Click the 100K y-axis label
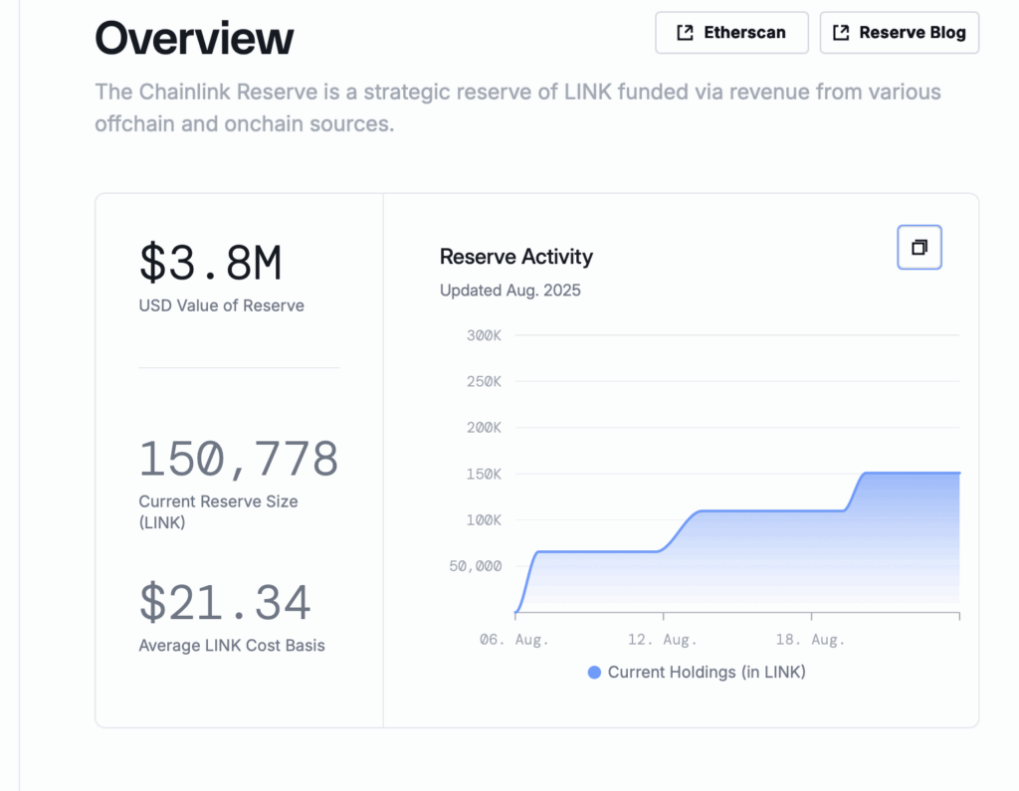The height and width of the screenshot is (791, 1019). (485, 520)
